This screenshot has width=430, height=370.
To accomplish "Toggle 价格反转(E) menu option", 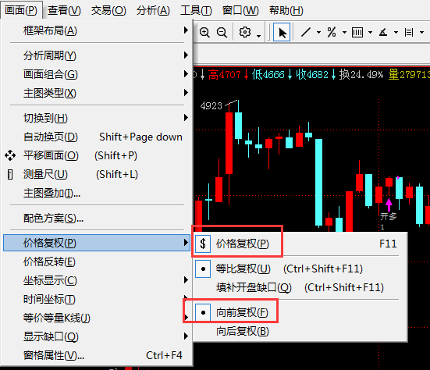I will (97, 261).
